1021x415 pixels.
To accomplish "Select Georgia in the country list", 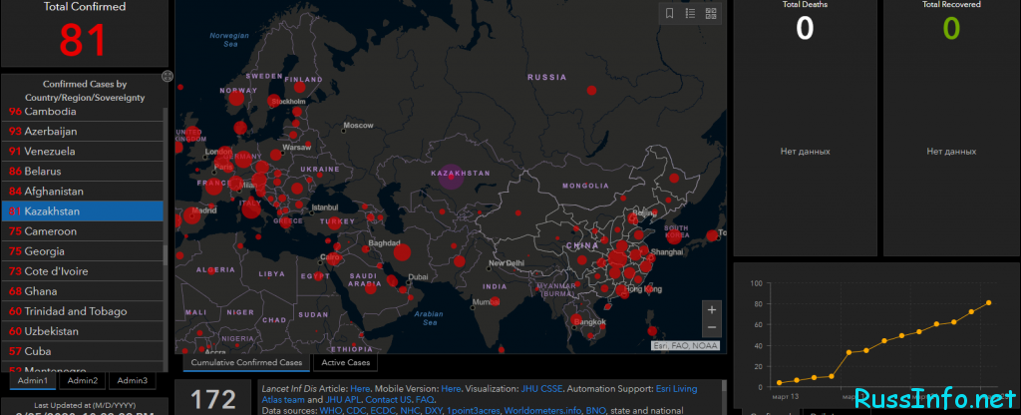I will [82, 251].
